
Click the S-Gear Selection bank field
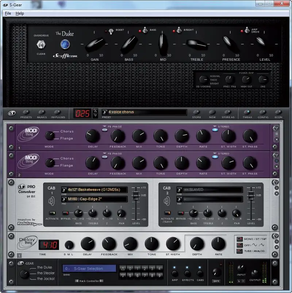(89, 269)
